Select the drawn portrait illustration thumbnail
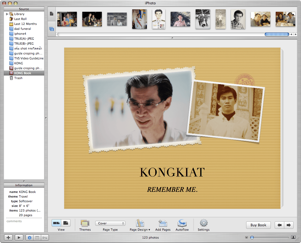 159,19
